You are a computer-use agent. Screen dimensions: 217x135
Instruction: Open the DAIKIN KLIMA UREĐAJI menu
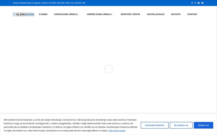[66, 14]
